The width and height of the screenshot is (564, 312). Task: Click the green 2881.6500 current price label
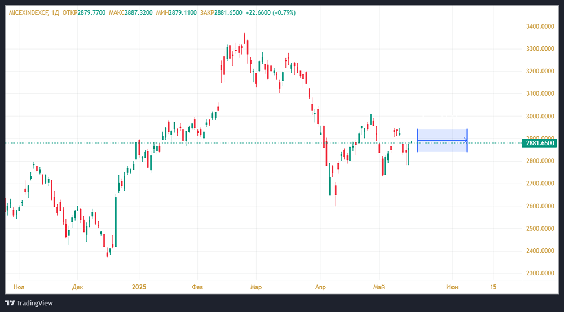pyautogui.click(x=540, y=143)
